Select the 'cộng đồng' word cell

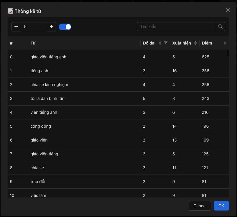pos(41,126)
